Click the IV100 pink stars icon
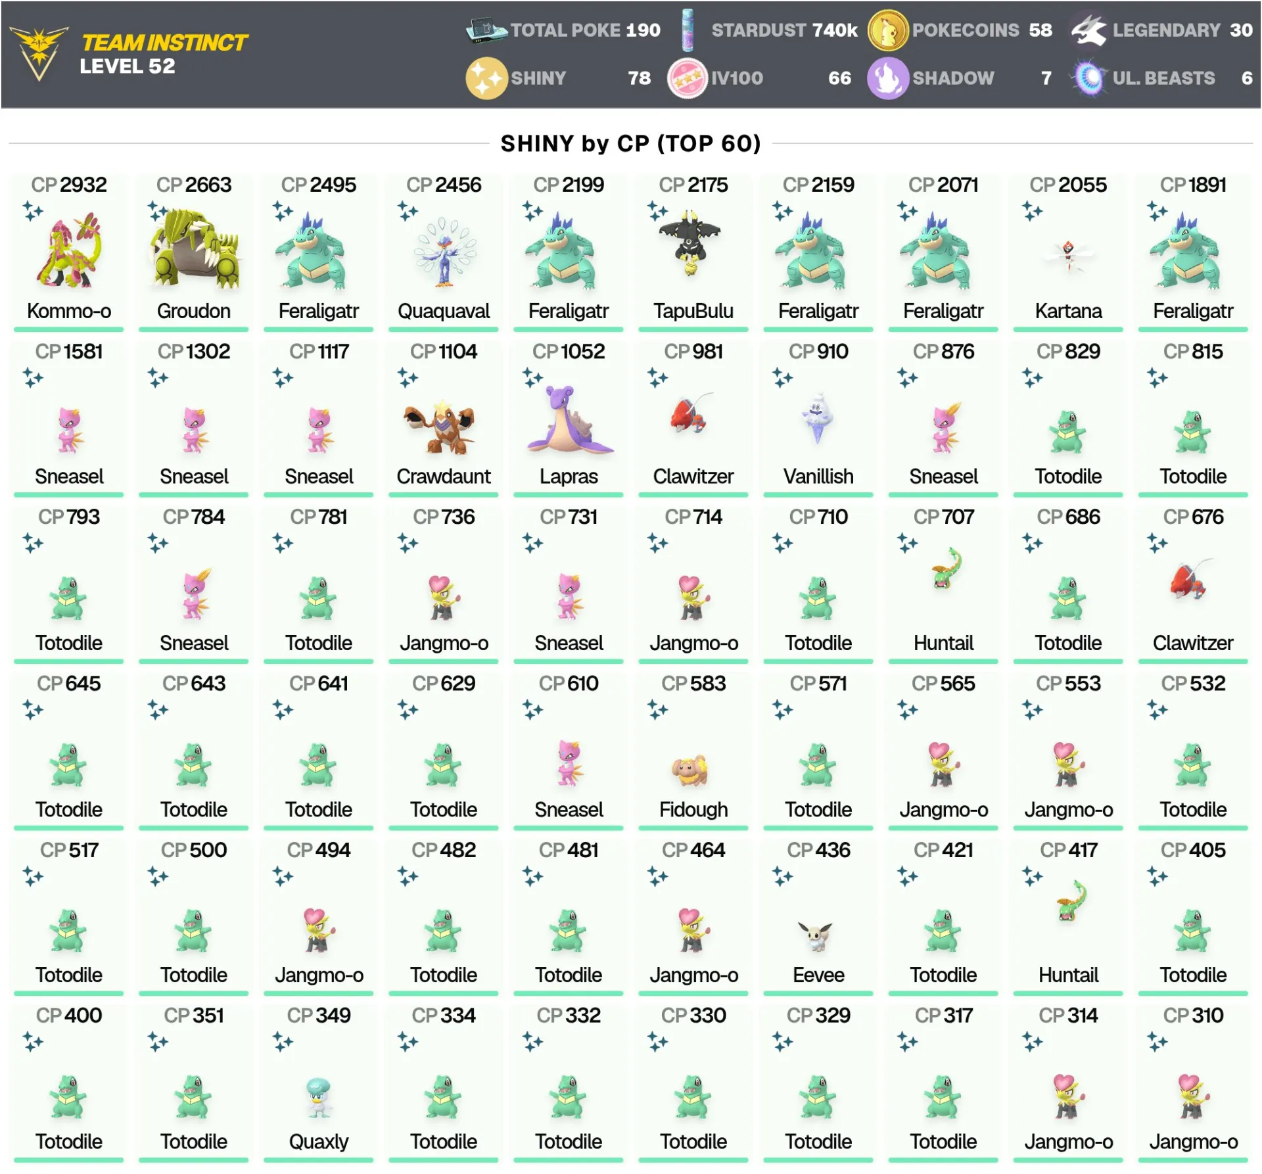 (688, 78)
